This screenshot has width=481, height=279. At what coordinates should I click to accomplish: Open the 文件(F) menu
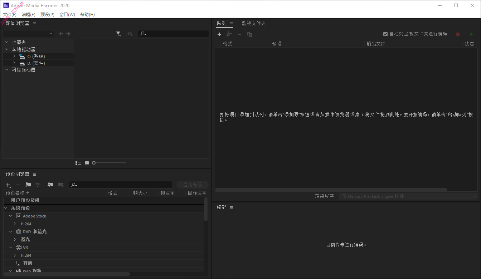[x=10, y=15]
